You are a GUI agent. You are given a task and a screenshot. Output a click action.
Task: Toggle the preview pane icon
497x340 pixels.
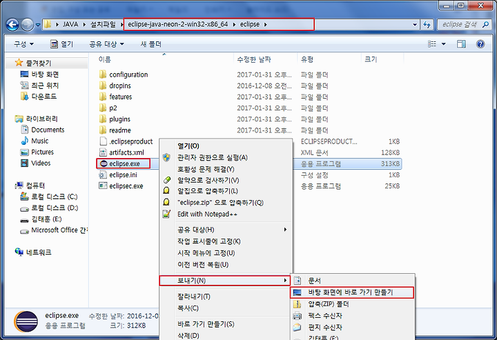(461, 44)
